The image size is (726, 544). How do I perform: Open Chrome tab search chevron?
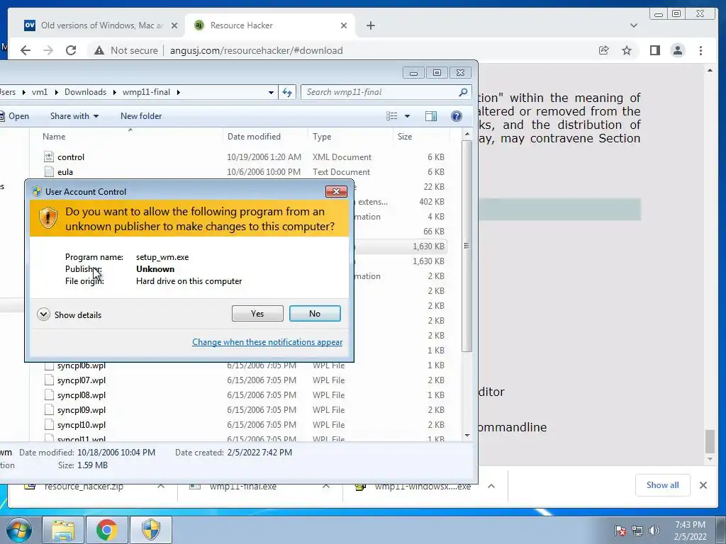[x=633, y=25]
